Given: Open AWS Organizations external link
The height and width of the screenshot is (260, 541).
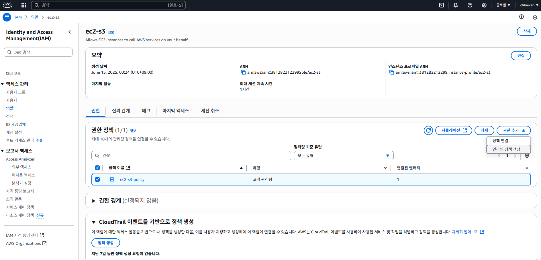Looking at the screenshot, I should click(x=26, y=243).
